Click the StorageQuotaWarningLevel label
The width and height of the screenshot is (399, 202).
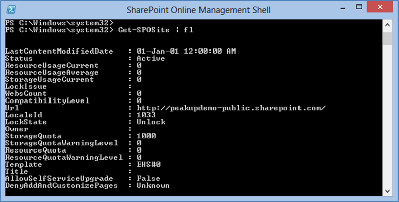point(61,143)
